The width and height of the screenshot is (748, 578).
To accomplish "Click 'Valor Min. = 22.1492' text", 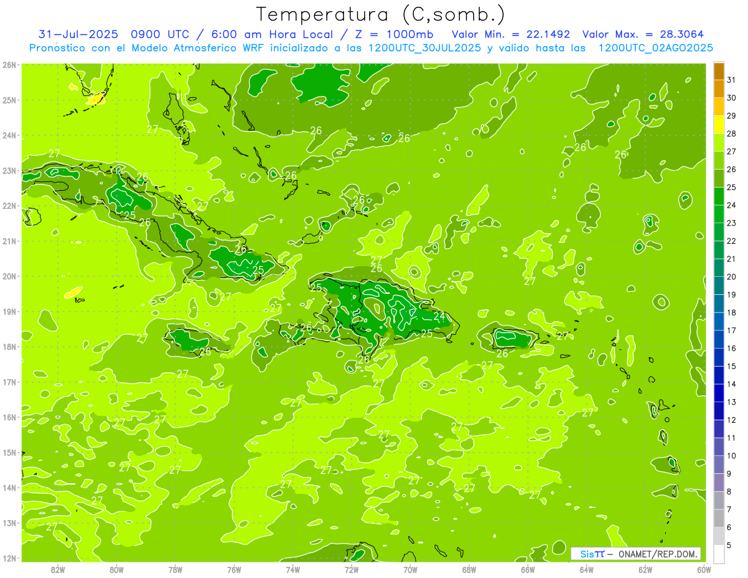I will click(510, 34).
